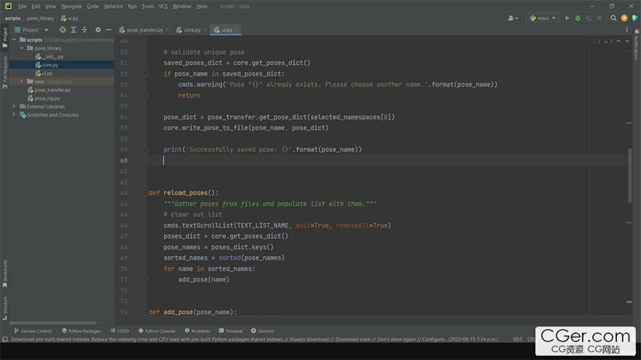Screen dimensions: 641x360
Task: Click line number 63 in gutter
Action: pyautogui.click(x=124, y=193)
